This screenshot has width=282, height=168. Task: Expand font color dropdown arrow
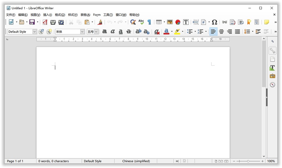coord(172,32)
